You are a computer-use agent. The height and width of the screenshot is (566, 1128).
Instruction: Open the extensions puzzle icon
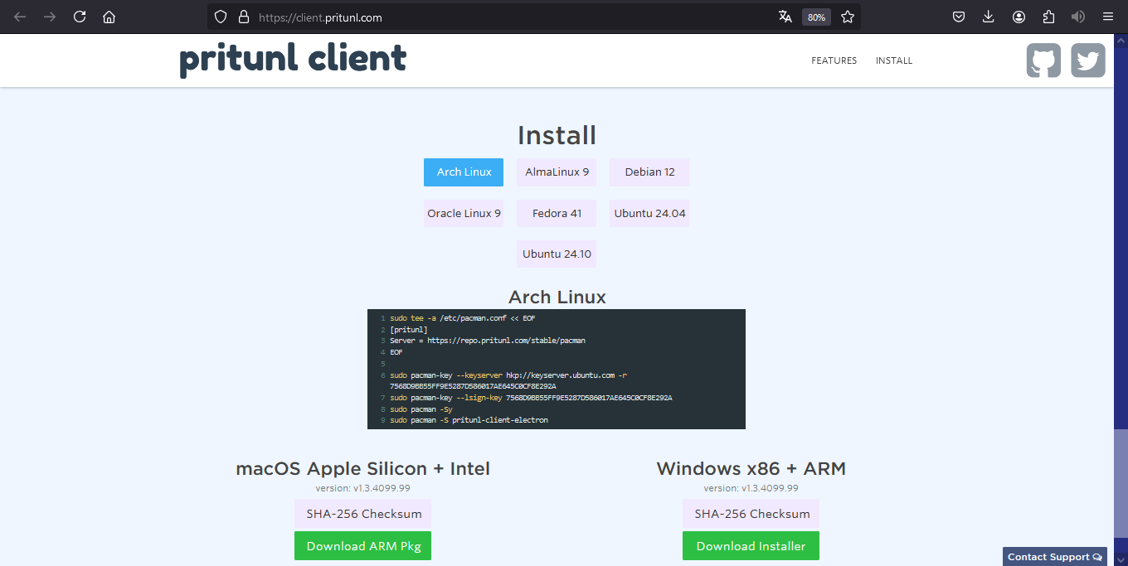coord(1048,17)
